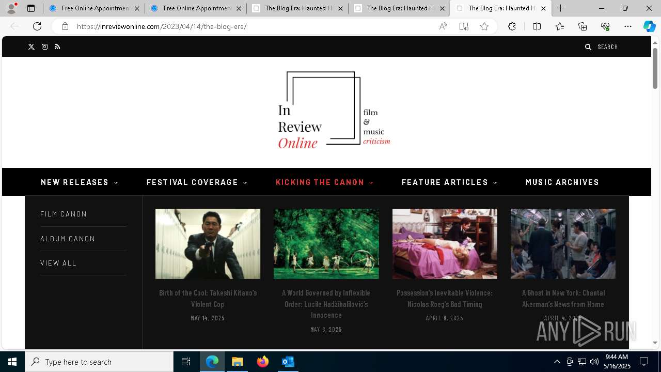Open the Music Archives menu item

point(562,182)
